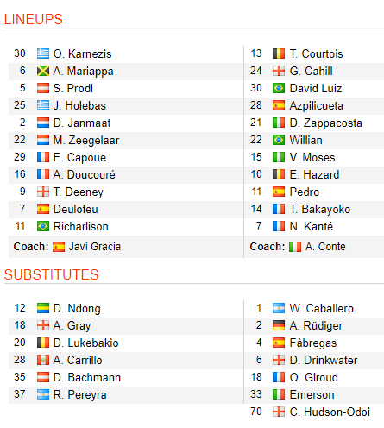Viewport: 384px width, 428px height.
Task: Click the Spanish flag next to Javi Gracia
Action: [x=59, y=247]
